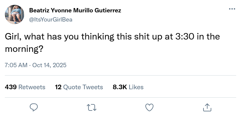Click the word "morning?" in the tweet
The image size is (241, 122).
click(24, 49)
